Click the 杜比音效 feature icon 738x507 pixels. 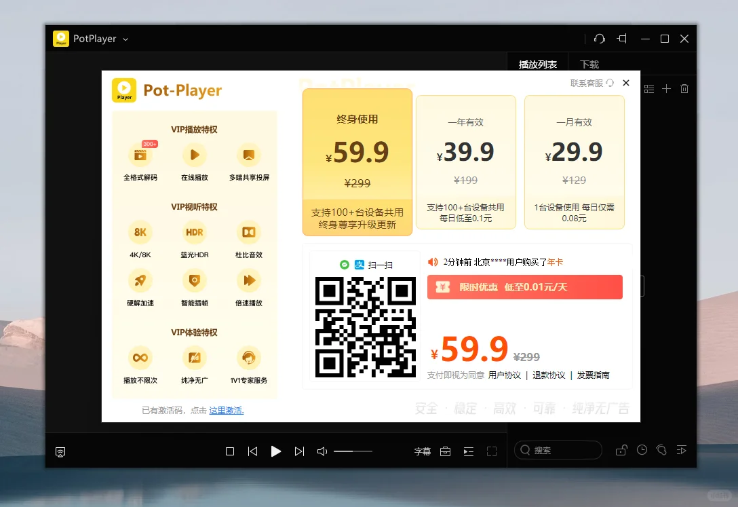[x=249, y=233]
